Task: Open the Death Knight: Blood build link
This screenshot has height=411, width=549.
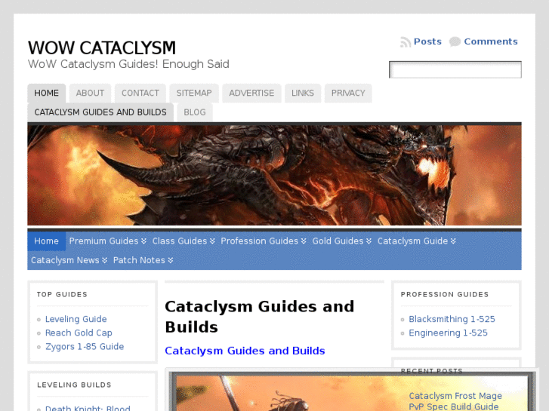Action: coord(88,408)
